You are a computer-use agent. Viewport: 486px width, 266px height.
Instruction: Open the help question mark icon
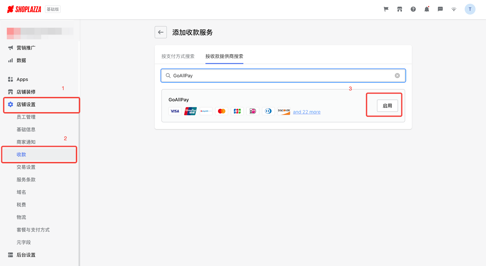[413, 9]
